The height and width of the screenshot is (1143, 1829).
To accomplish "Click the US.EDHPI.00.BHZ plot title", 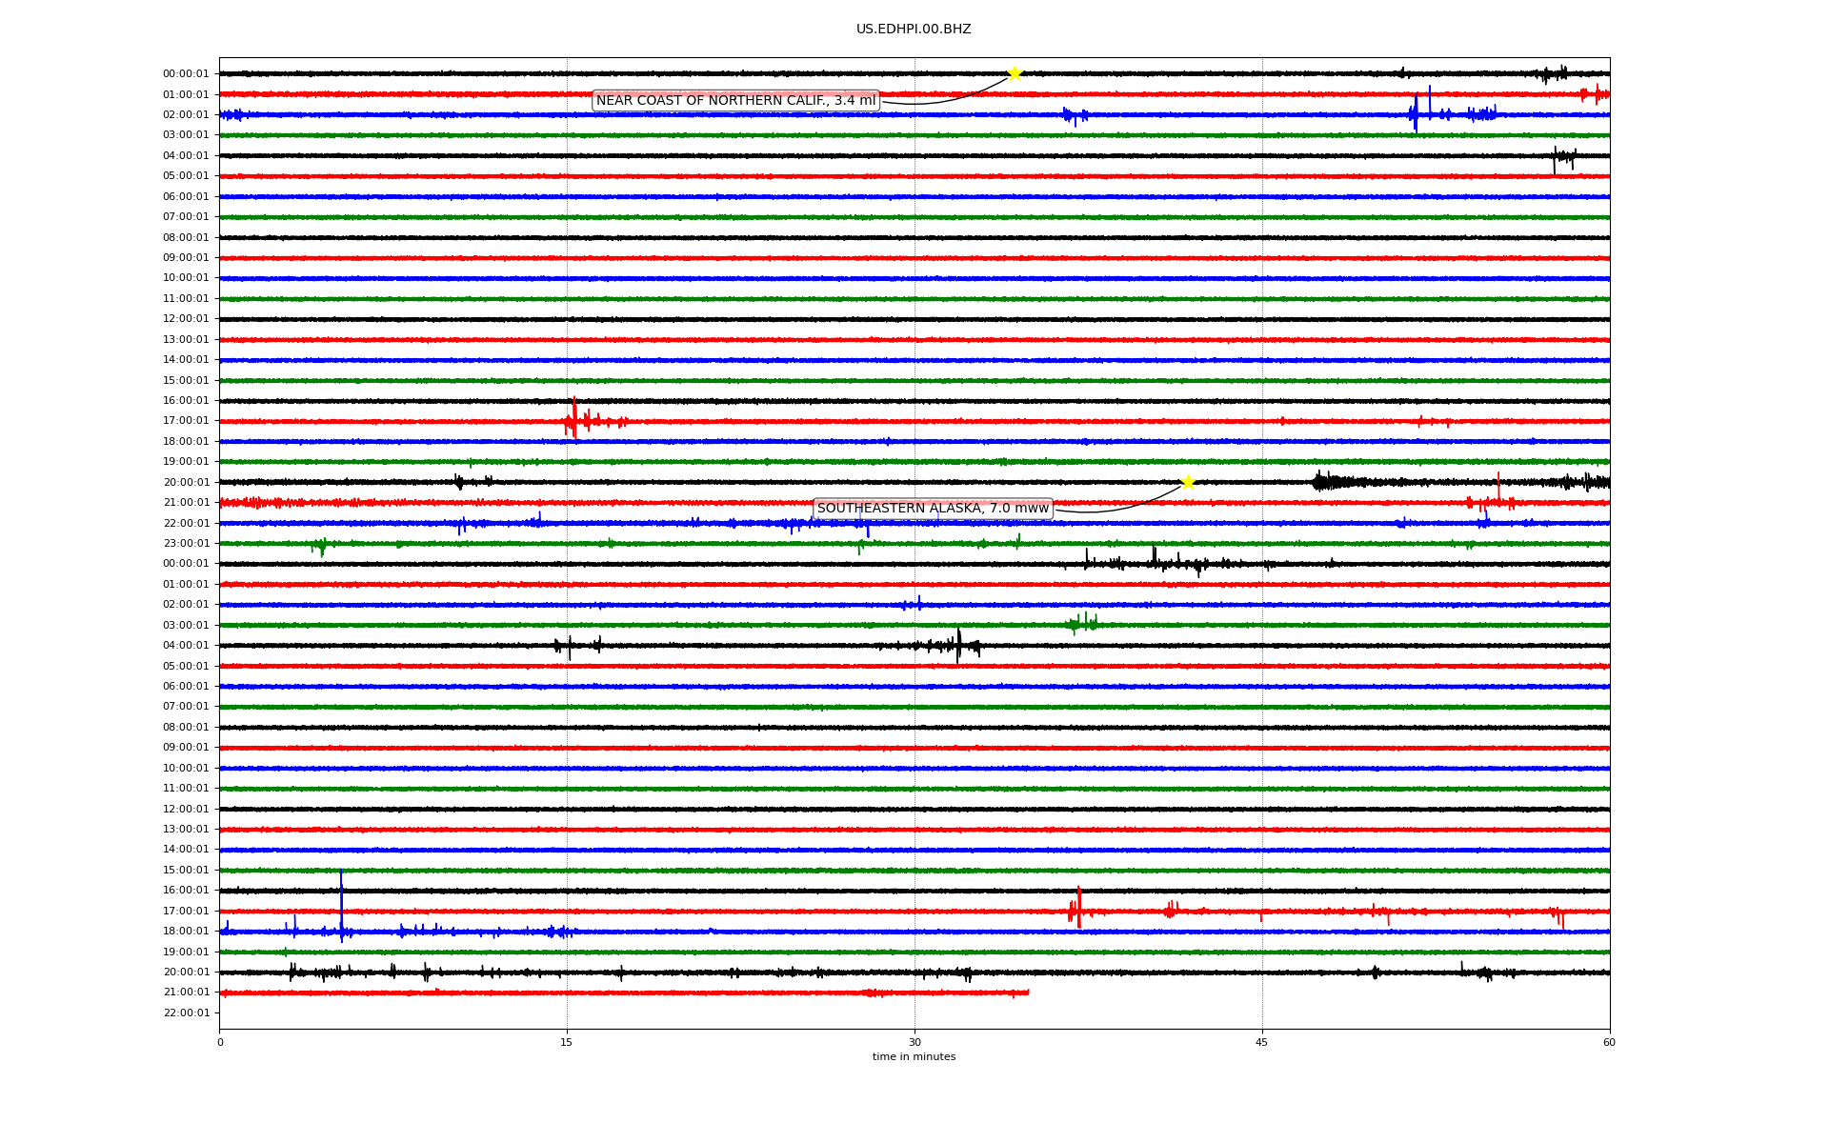I will (914, 30).
